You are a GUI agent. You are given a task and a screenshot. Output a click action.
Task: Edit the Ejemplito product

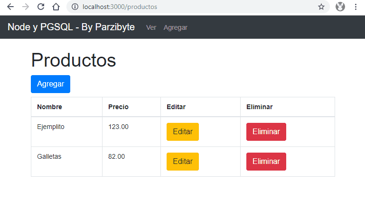tap(183, 132)
